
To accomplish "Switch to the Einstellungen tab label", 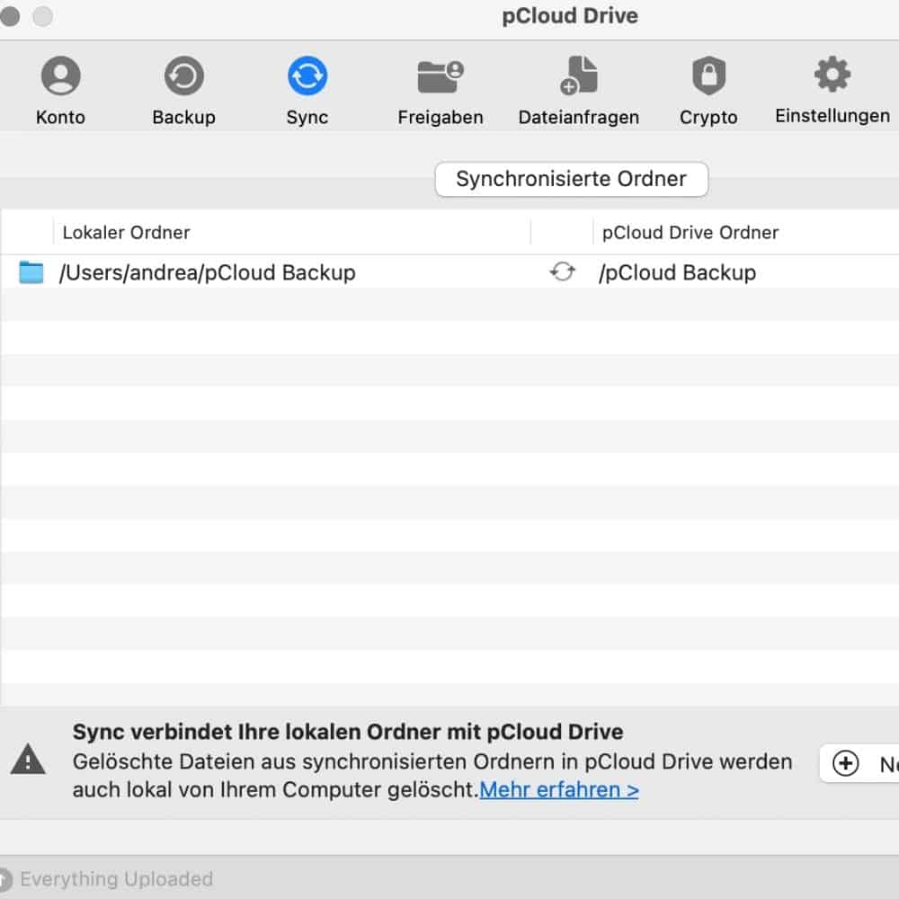I will 832,116.
